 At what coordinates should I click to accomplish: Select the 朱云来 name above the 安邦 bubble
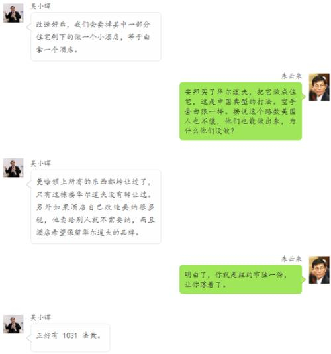[x=291, y=76]
